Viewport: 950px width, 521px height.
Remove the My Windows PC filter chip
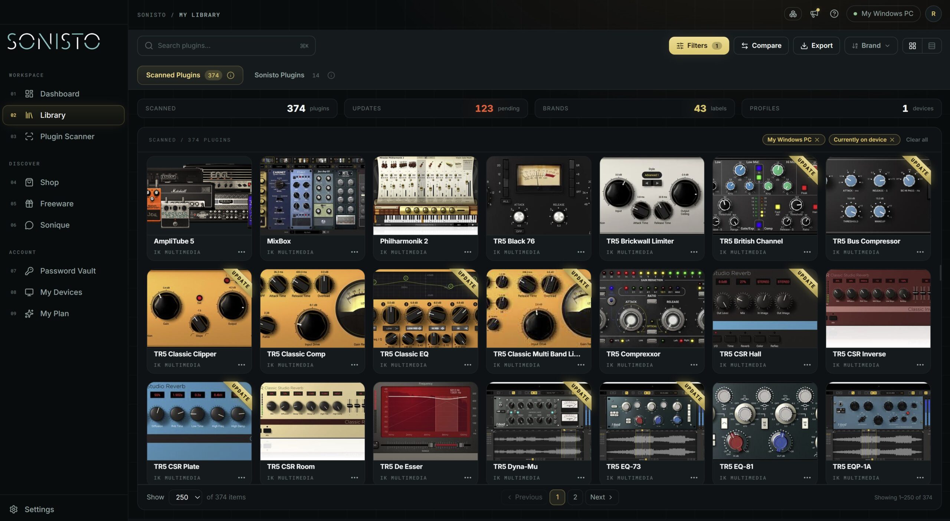pos(817,140)
